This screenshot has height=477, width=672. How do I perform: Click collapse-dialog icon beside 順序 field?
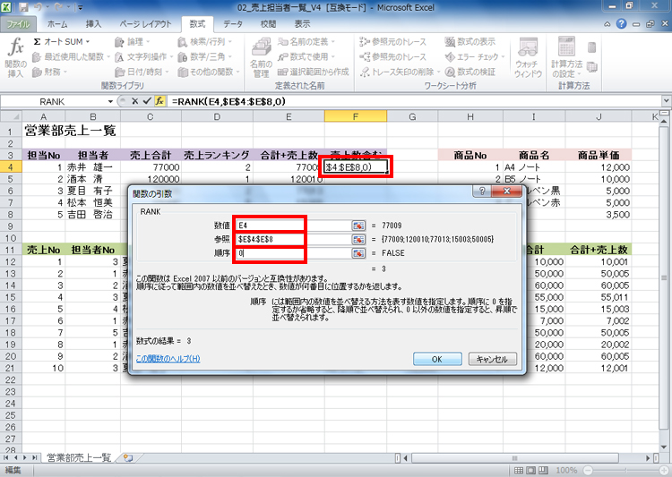coord(358,253)
